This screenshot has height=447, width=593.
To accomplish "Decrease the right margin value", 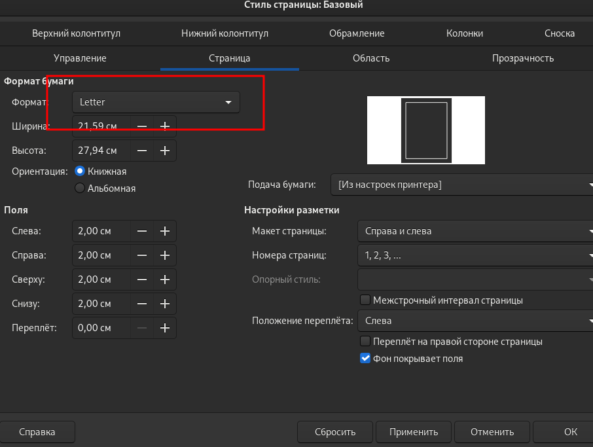I will tap(142, 255).
